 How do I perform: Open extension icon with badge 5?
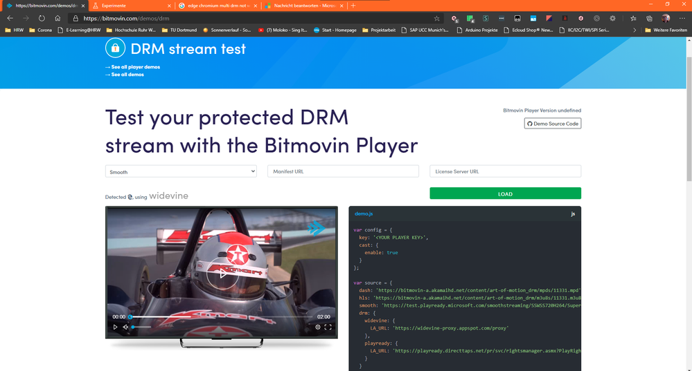pos(454,19)
